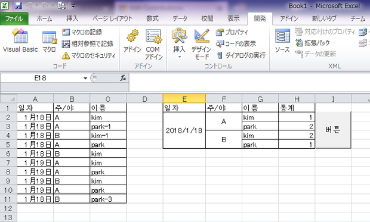The height and width of the screenshot is (222, 370).
Task: Switch to the 校閲 tab
Action: pos(207,18)
